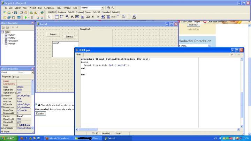Click the Start button on taskbar
Image resolution: width=251 pixels, height=141 pixels.
tap(9, 138)
